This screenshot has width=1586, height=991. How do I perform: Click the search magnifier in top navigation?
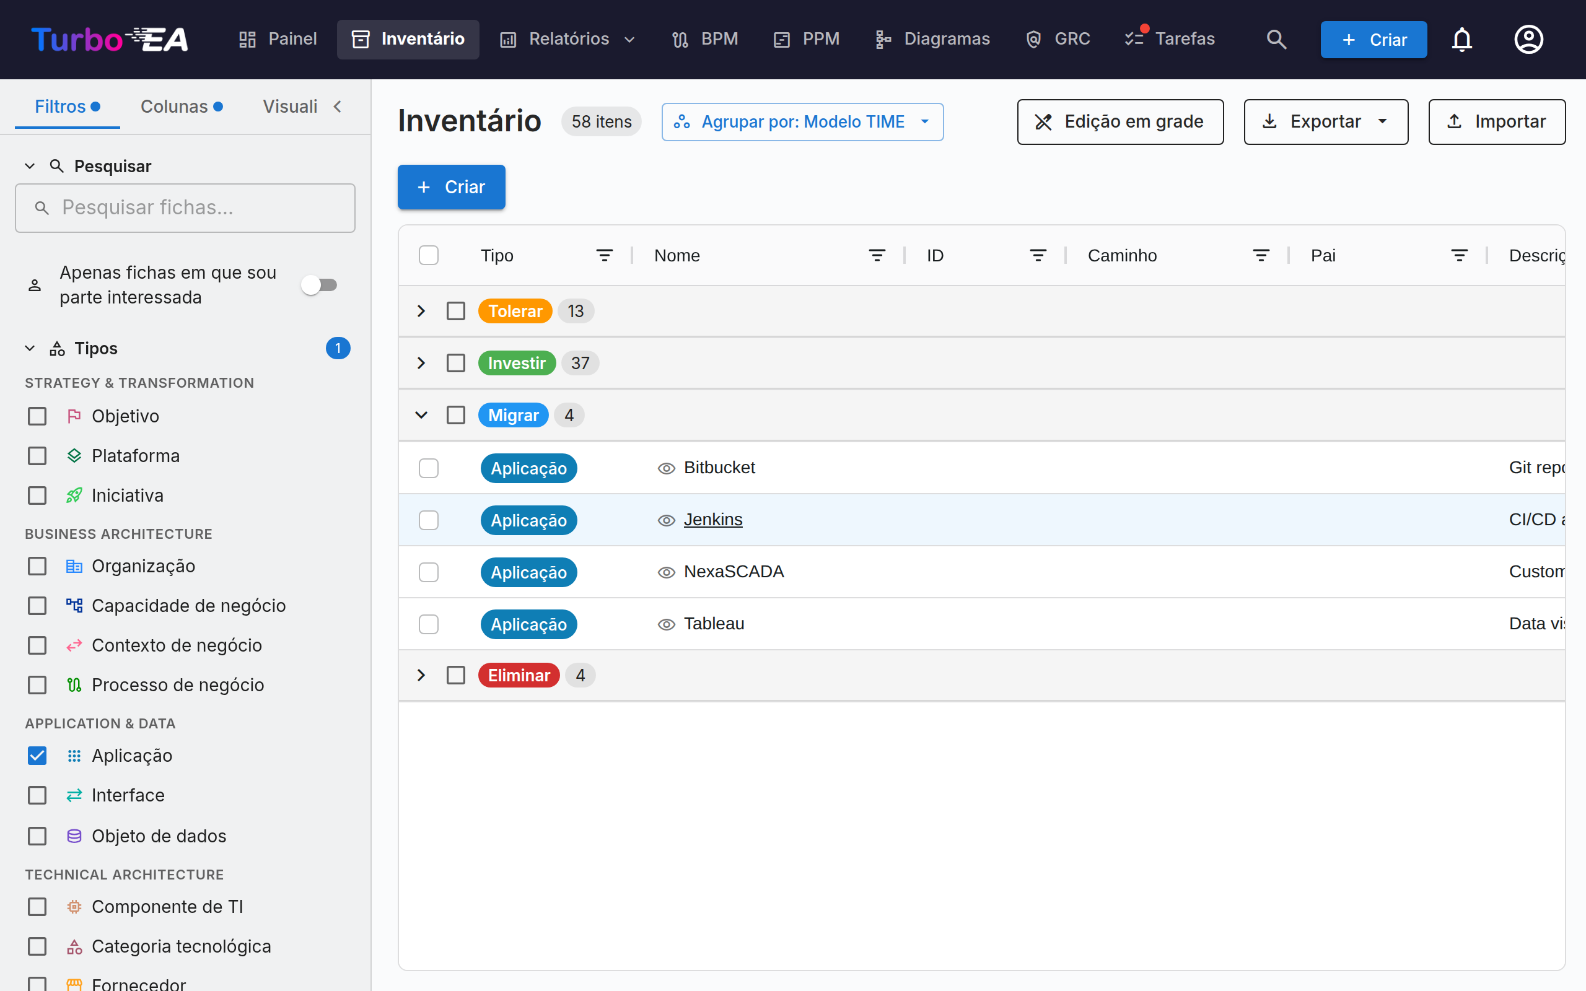tap(1276, 39)
